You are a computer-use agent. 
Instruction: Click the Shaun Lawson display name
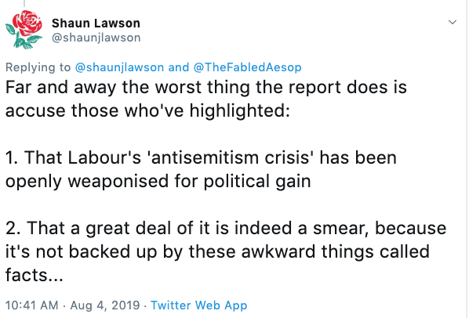[x=96, y=23]
